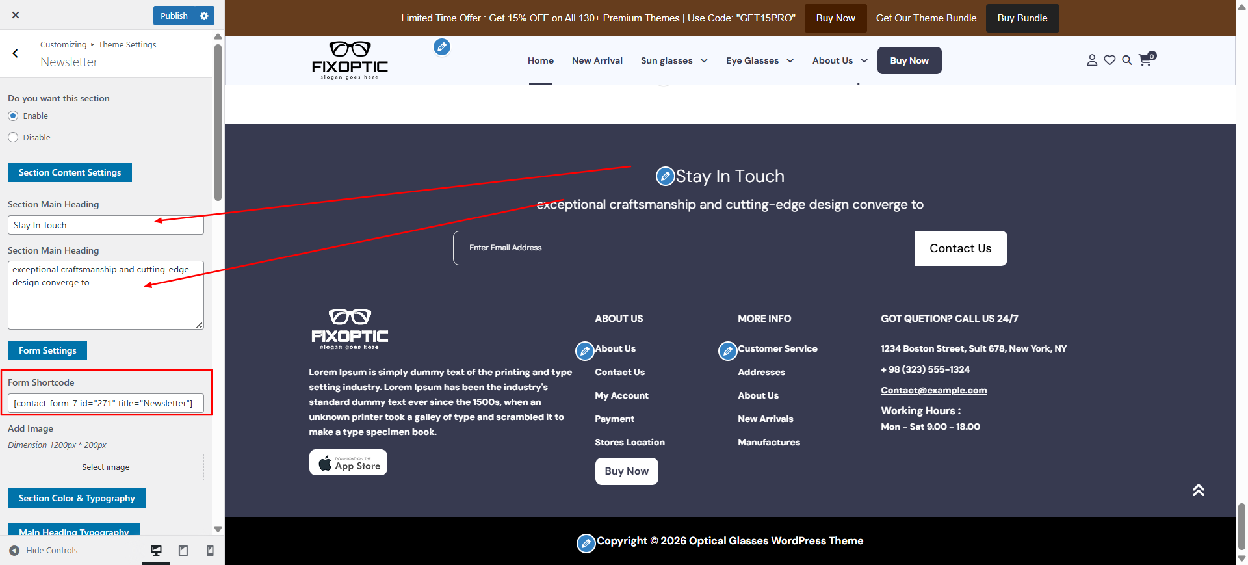Image resolution: width=1248 pixels, height=565 pixels.
Task: Expand the Eye Glasses menu chevron
Action: coord(790,60)
